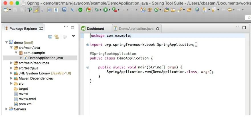Click the monitor console icon in toolbar

[64, 10]
